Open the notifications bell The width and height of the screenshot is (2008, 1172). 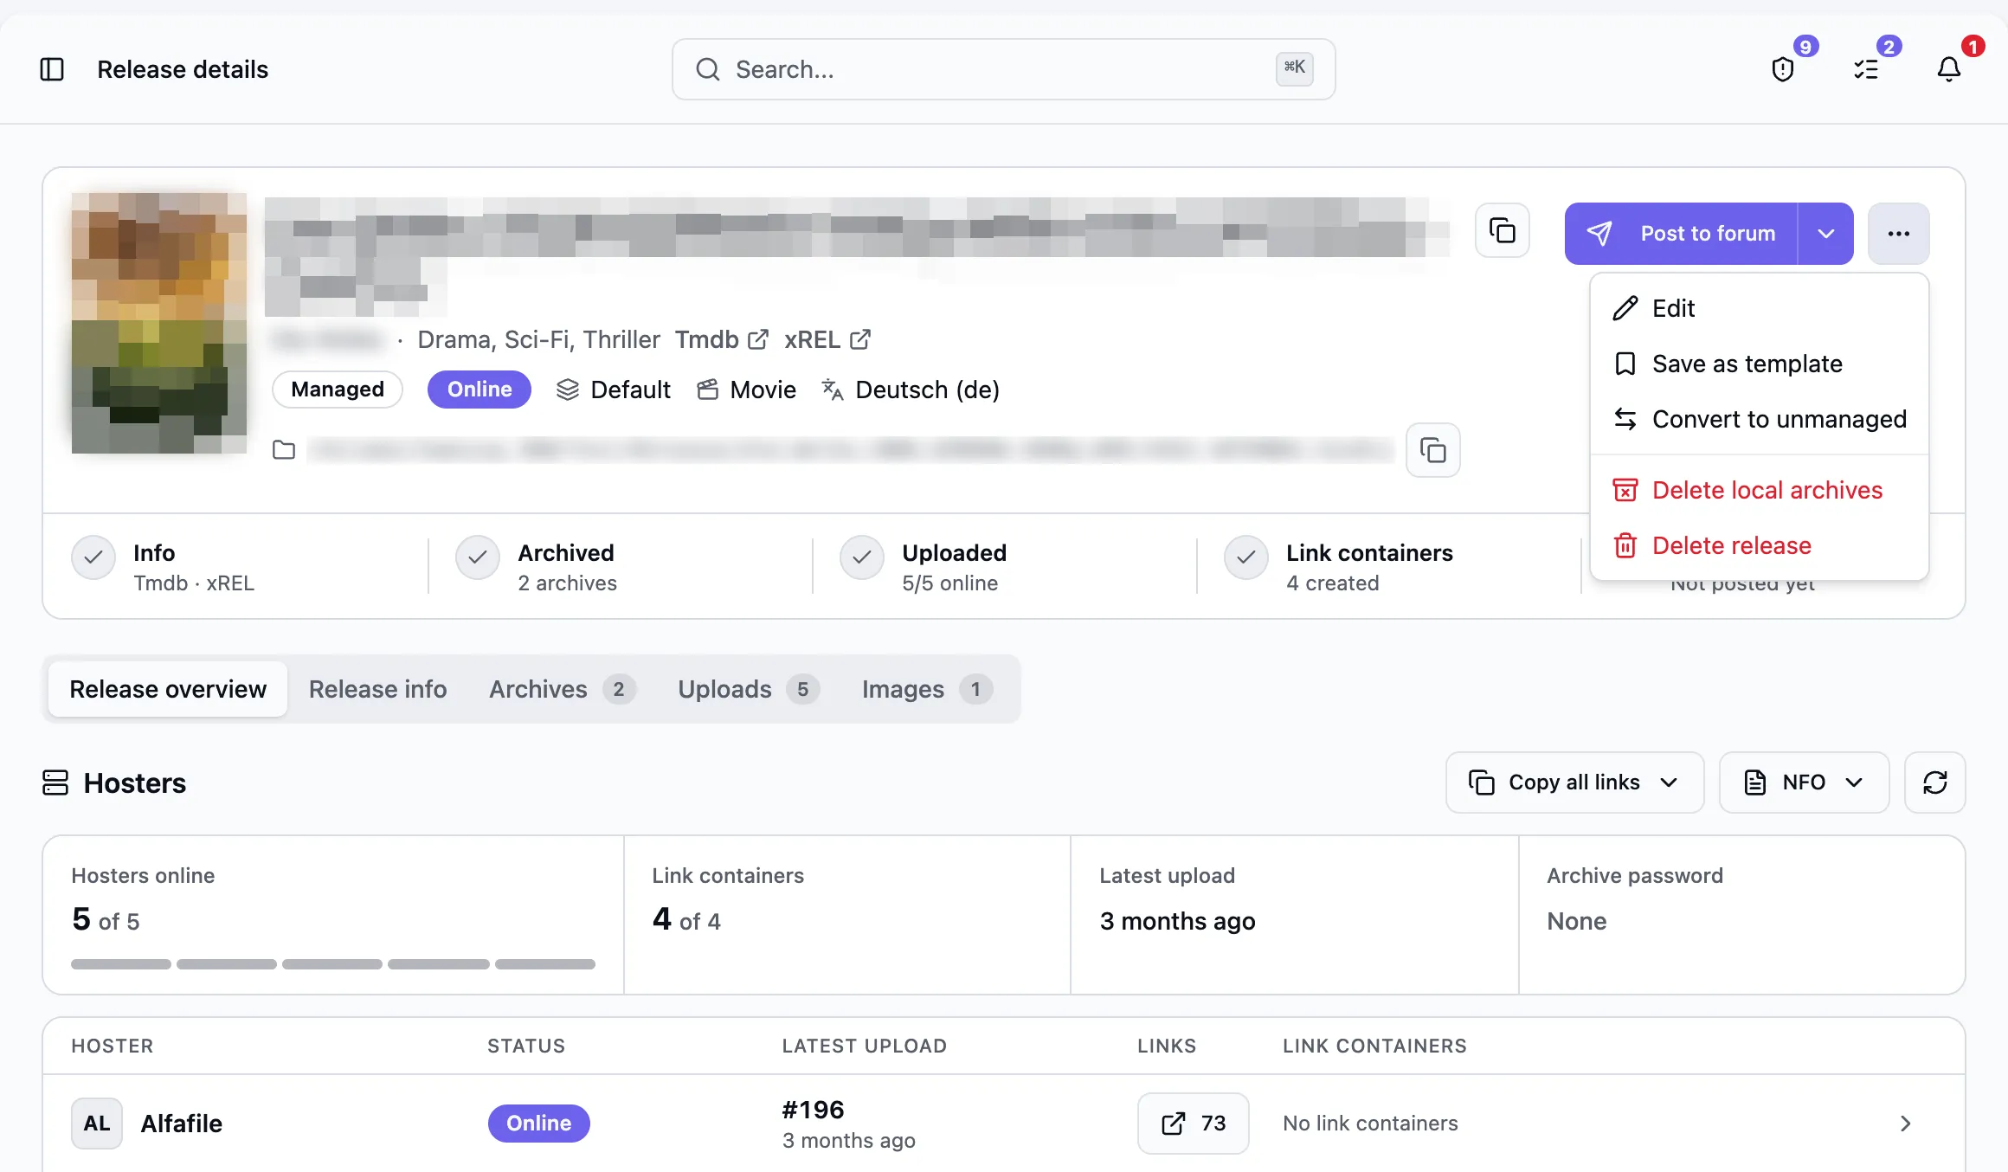pos(1949,69)
